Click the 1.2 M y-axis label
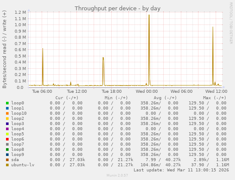This screenshot has width=235, height=180. pyautogui.click(x=20, y=12)
